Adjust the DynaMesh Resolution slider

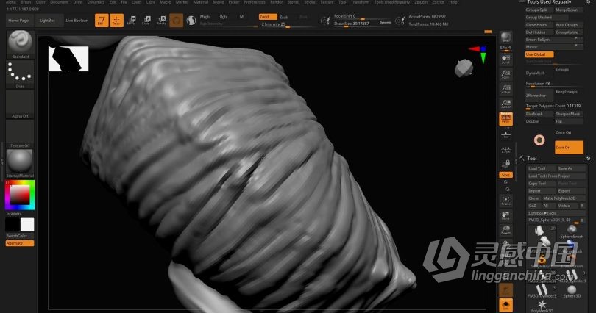[554, 84]
